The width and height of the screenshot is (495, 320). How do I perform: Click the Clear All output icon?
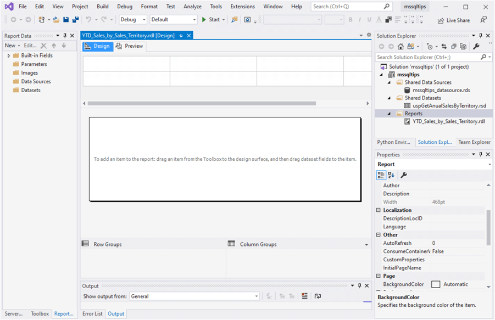pyautogui.click(x=304, y=296)
